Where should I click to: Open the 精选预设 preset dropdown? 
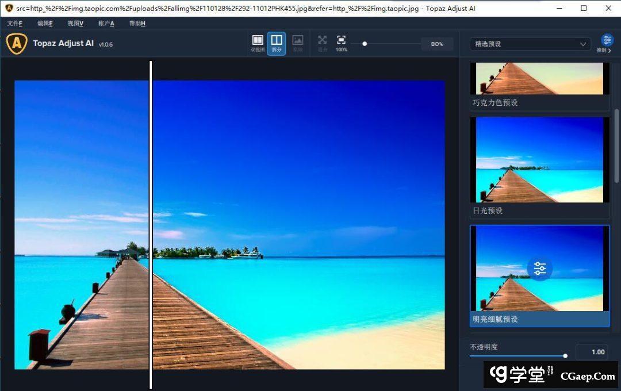pyautogui.click(x=529, y=44)
